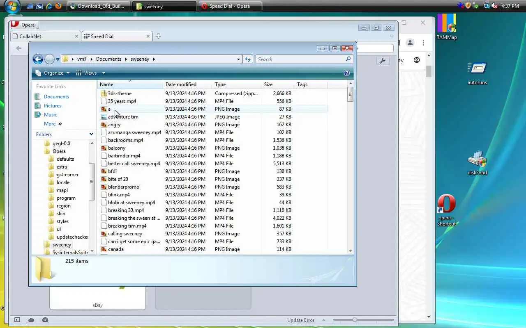Open the autoruns desktop icon
Screen dimensions: 526x328
(477, 74)
